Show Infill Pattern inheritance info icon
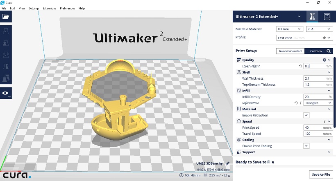Image resolution: width=336 pixels, height=181 pixels. pos(300,103)
